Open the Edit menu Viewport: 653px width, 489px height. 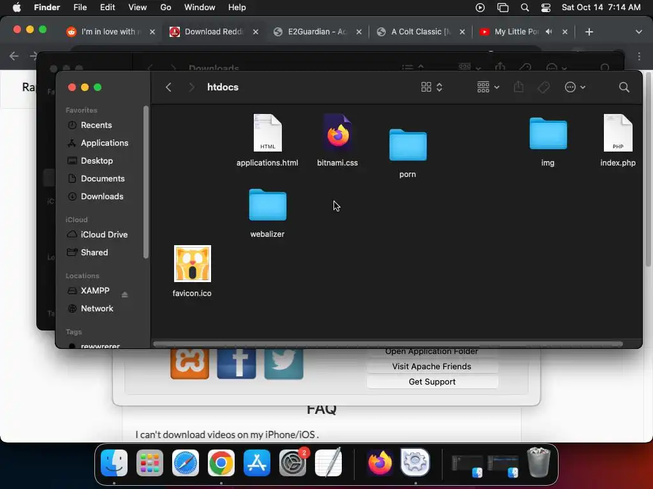point(107,8)
